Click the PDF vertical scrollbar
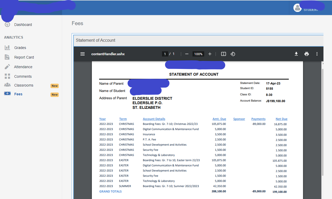The height and width of the screenshot is (199, 332). (322, 122)
